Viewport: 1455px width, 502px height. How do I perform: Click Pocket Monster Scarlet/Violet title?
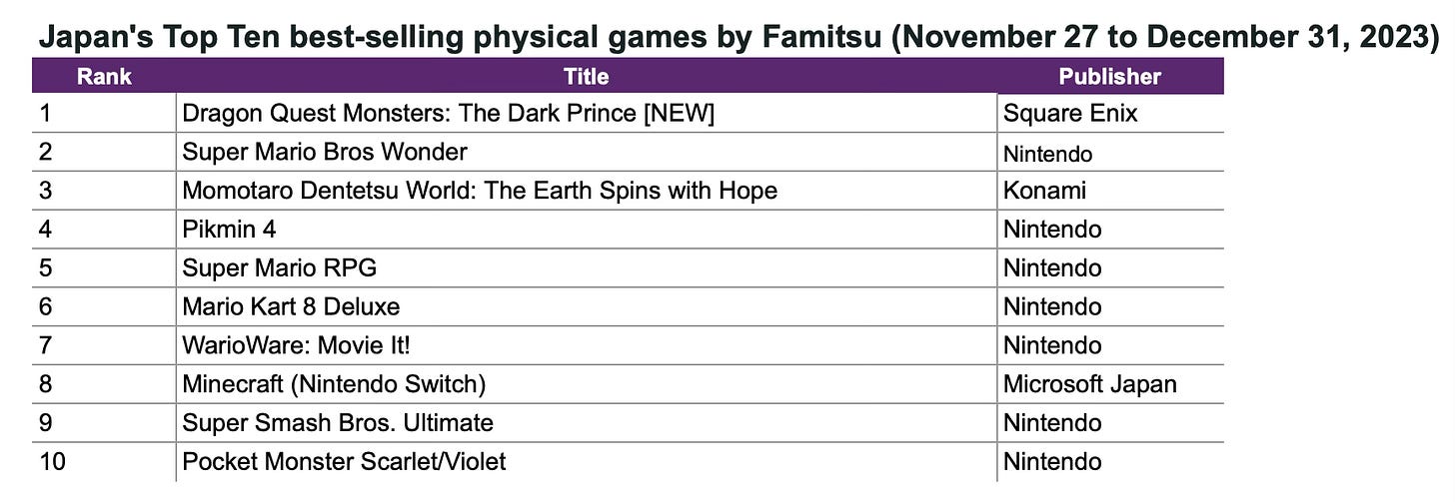click(344, 462)
